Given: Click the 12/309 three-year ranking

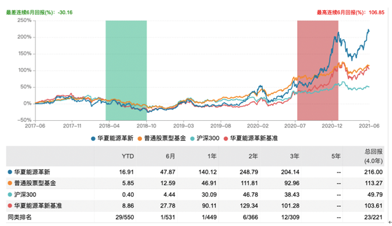Looking at the screenshot, I should click(x=291, y=217).
